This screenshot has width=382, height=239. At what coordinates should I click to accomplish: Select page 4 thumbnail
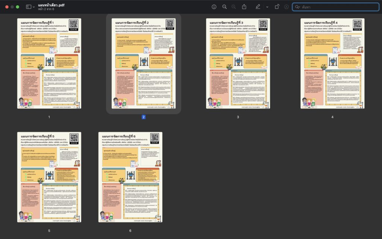(332, 63)
